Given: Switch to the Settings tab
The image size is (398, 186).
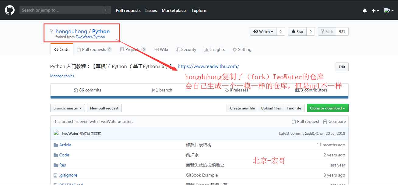Looking at the screenshot, I should tap(243, 49).
